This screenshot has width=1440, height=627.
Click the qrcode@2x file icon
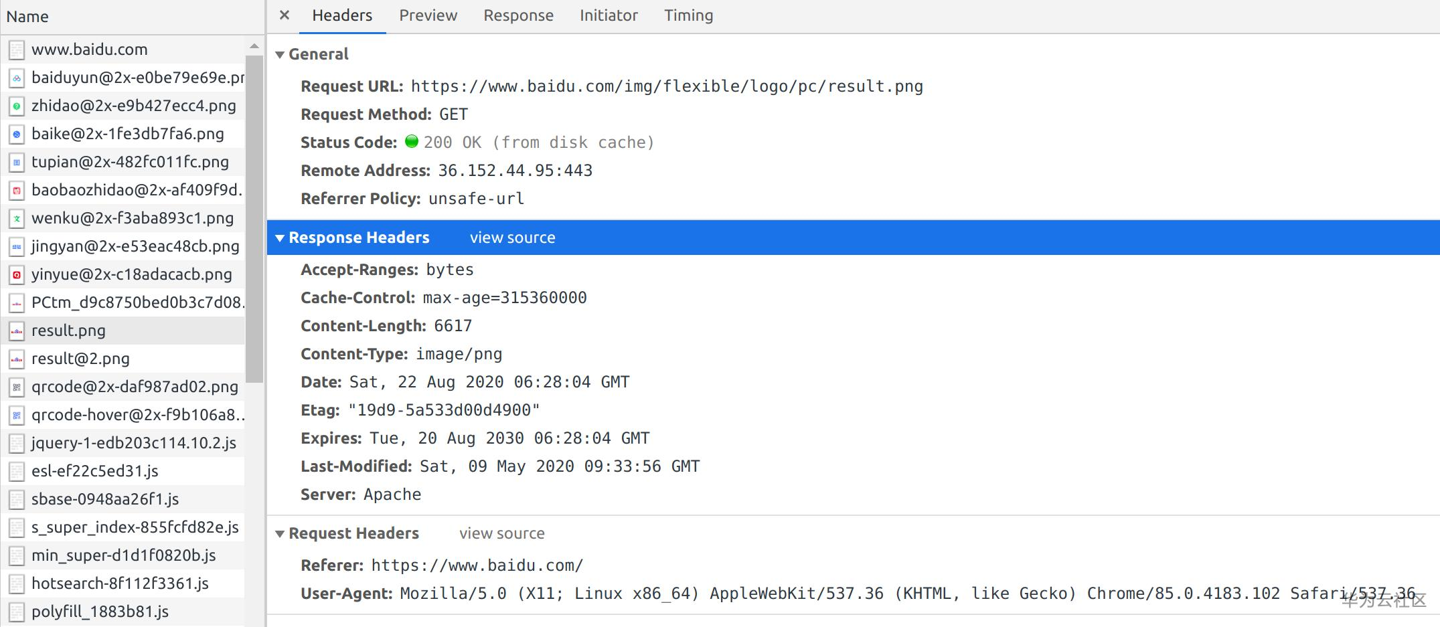[17, 387]
